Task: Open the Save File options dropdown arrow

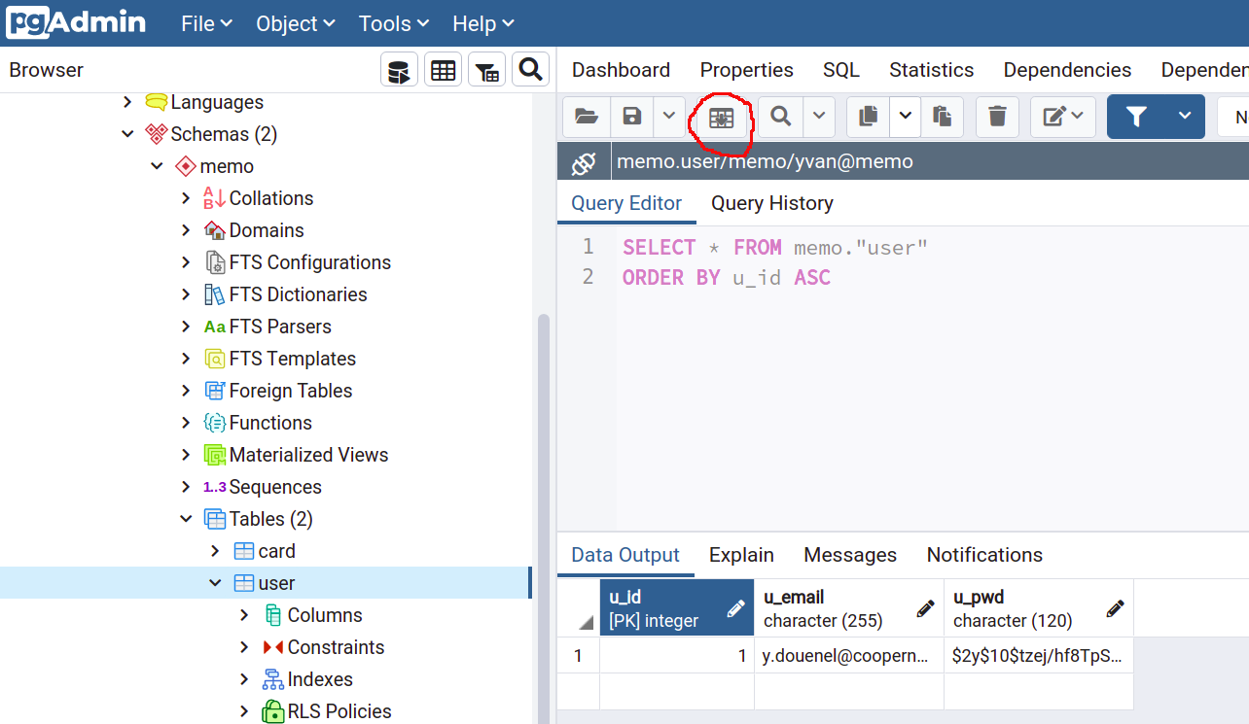Action: point(668,117)
